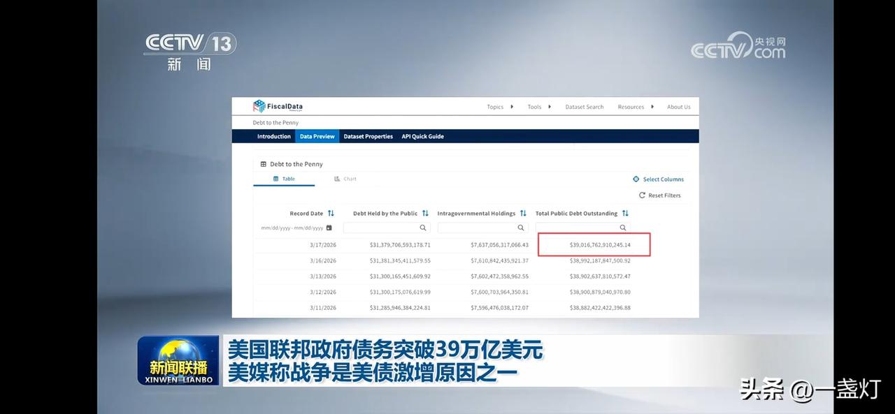Click the Debt to the Penny breadcrumb

275,123
